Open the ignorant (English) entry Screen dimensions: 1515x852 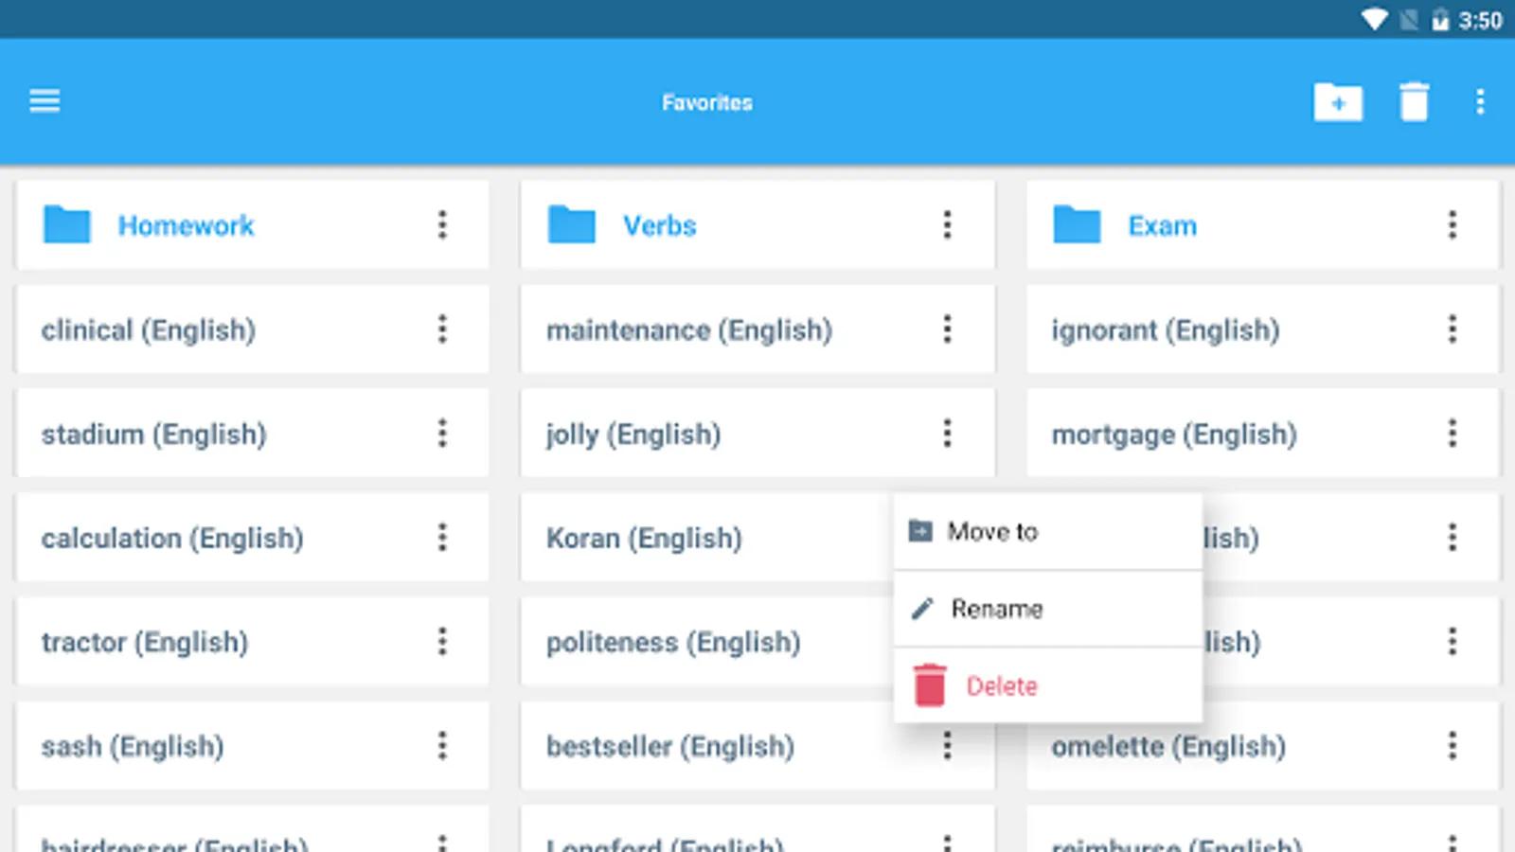(x=1165, y=329)
